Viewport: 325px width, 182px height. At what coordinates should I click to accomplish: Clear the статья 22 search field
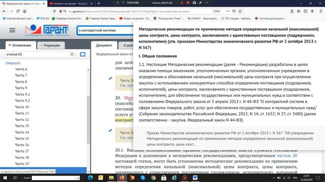(72, 54)
